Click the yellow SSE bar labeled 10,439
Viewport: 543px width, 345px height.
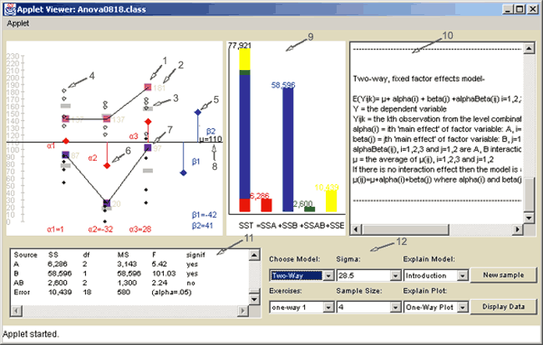click(331, 201)
